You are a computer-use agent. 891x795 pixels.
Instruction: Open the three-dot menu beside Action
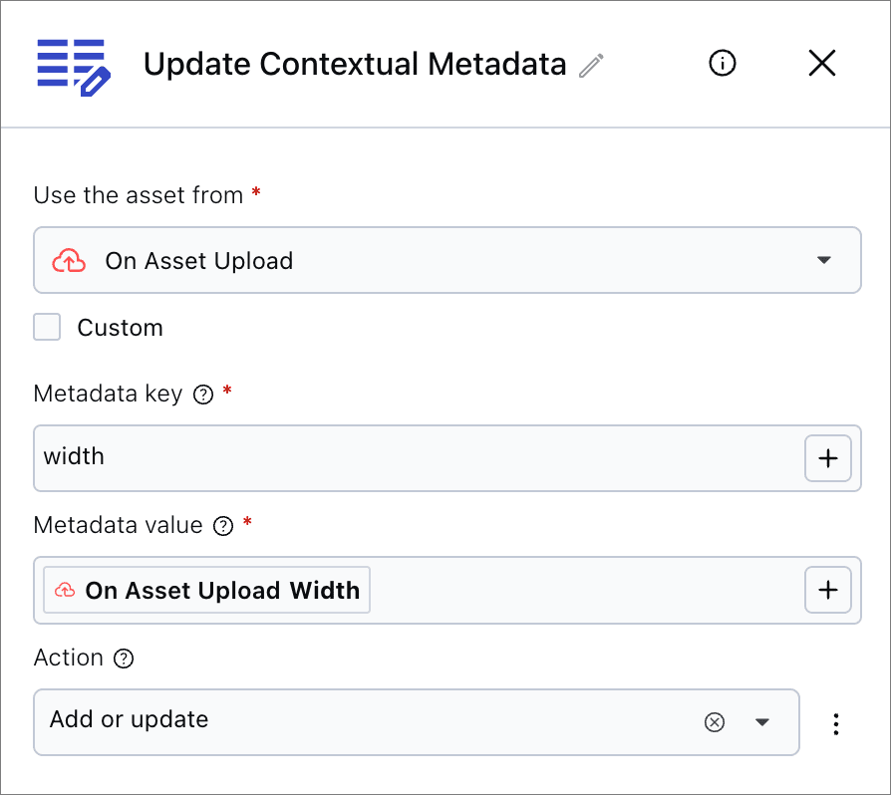pos(836,723)
